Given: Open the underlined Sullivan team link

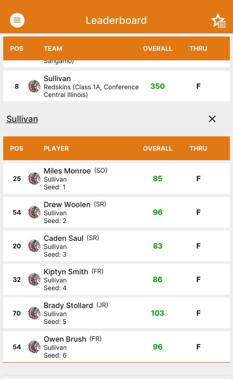Looking at the screenshot, I should coord(22,119).
